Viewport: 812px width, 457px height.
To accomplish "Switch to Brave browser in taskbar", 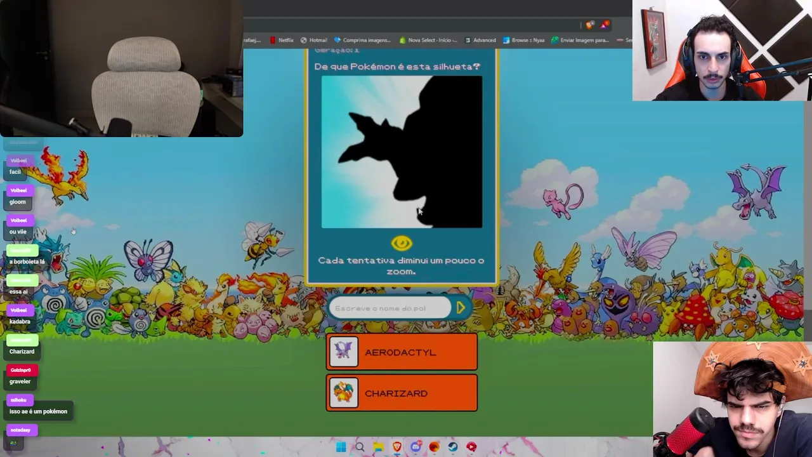I will pyautogui.click(x=397, y=447).
